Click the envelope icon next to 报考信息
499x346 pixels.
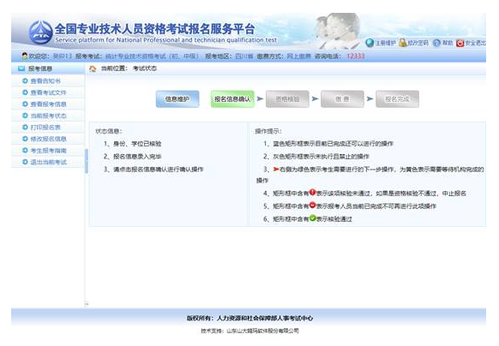click(21, 69)
